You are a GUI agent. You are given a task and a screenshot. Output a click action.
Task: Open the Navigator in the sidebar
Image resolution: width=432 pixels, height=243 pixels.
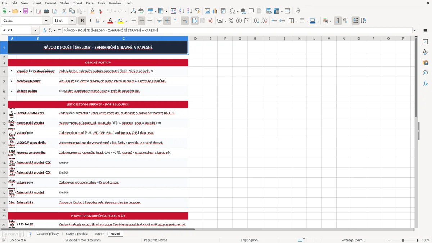click(425, 73)
